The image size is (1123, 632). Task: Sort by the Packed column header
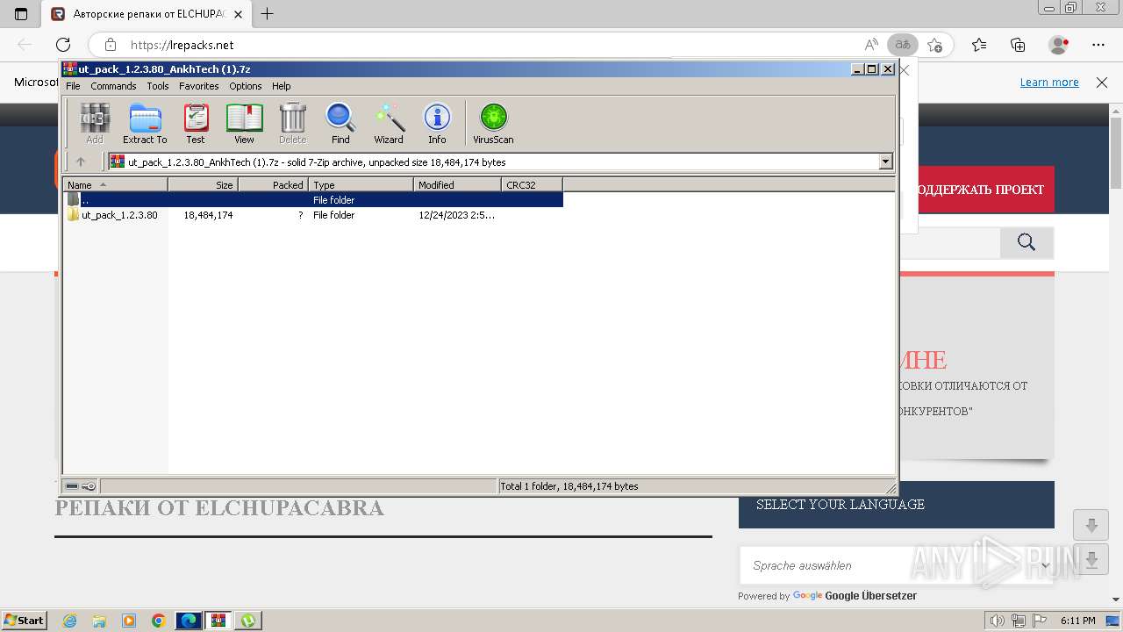(273, 184)
